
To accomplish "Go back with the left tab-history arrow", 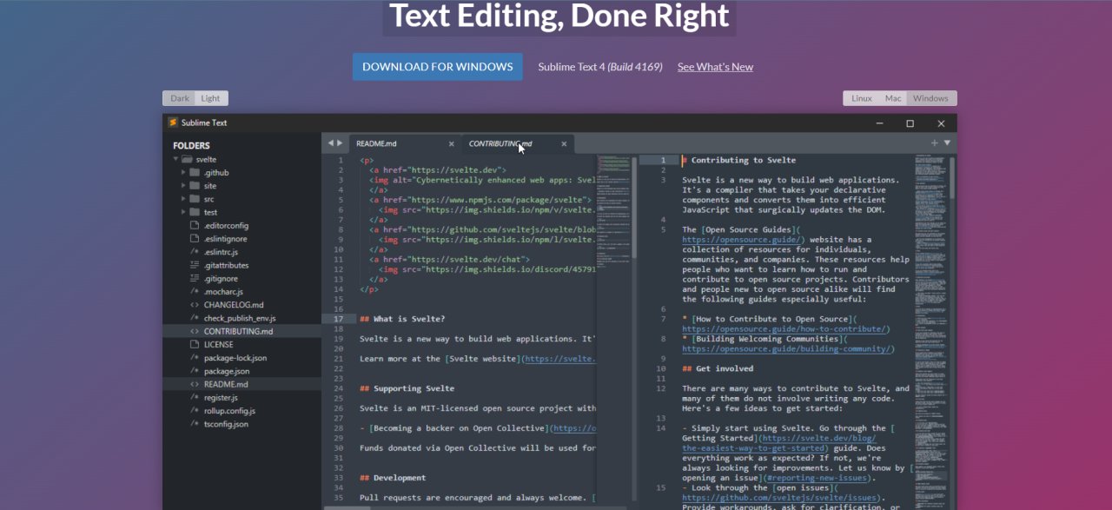I will point(330,142).
